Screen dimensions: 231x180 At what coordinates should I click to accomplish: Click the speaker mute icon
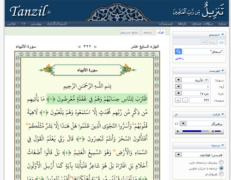click(213, 131)
